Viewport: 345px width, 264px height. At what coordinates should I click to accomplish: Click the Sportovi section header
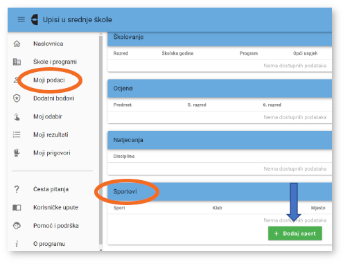(x=220, y=192)
